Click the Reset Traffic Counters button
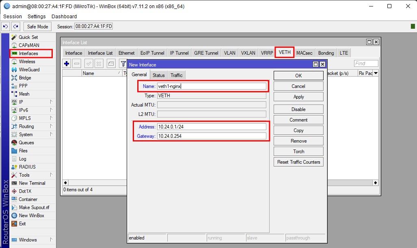417x248 pixels. click(x=298, y=162)
